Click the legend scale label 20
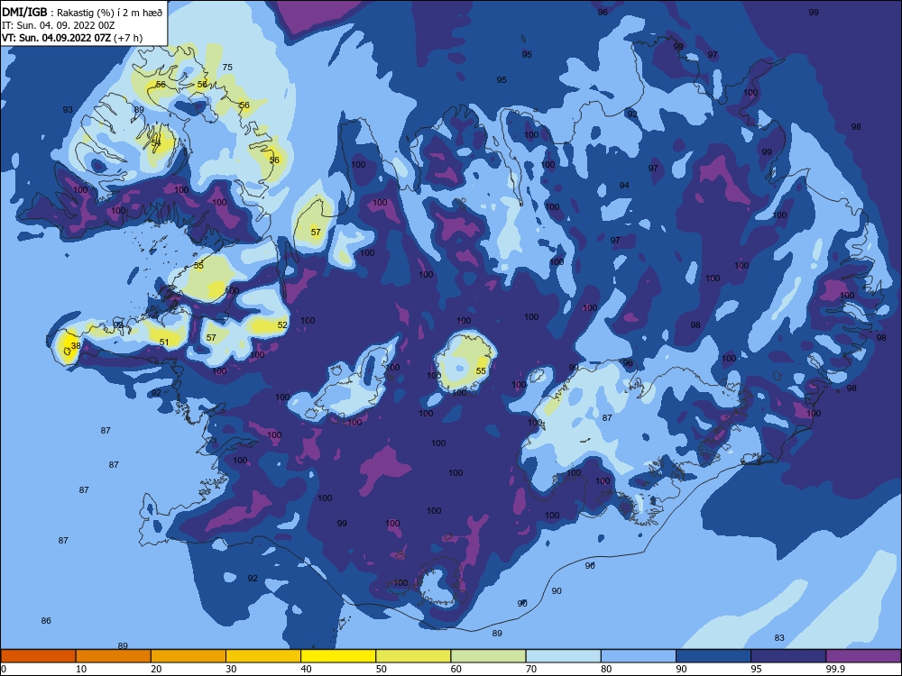This screenshot has width=902, height=676. click(156, 669)
